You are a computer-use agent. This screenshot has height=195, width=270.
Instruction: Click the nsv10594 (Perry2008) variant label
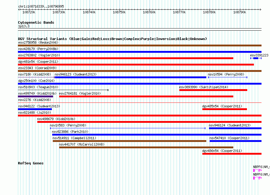(x=226, y=74)
